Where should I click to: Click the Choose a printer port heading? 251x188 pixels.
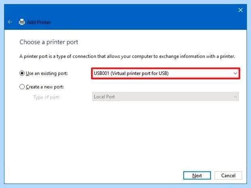[x=49, y=42]
